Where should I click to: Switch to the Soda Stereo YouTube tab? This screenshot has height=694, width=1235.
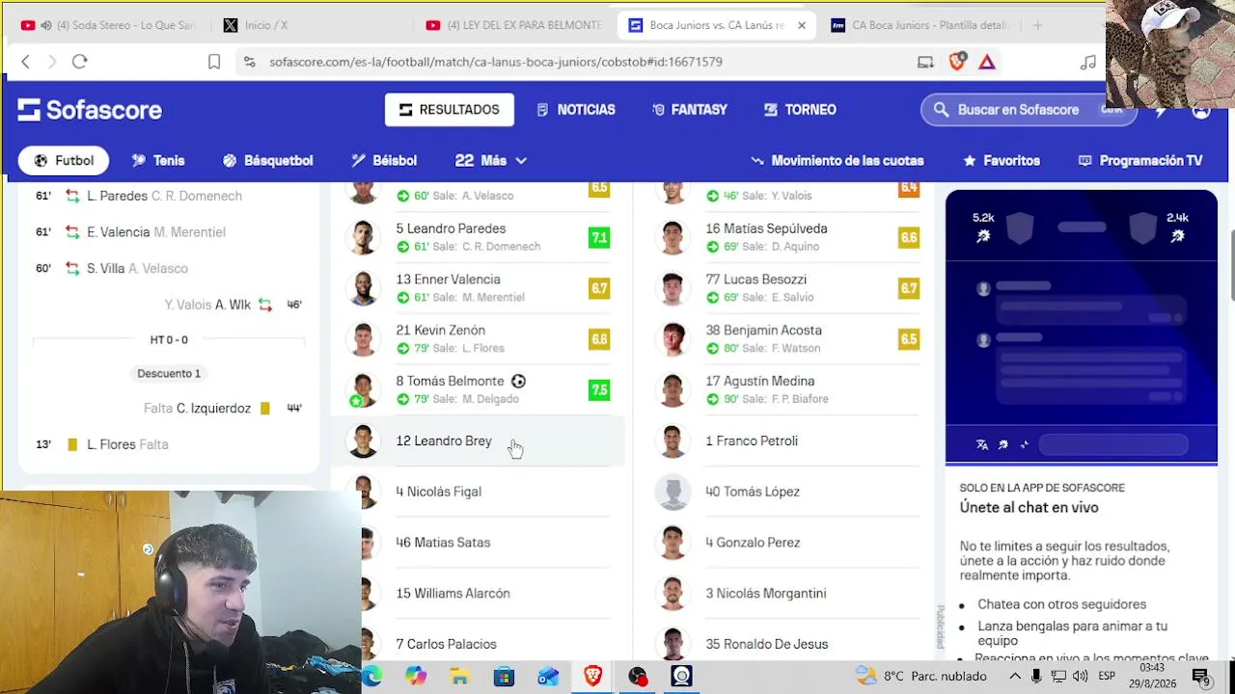click(x=108, y=25)
